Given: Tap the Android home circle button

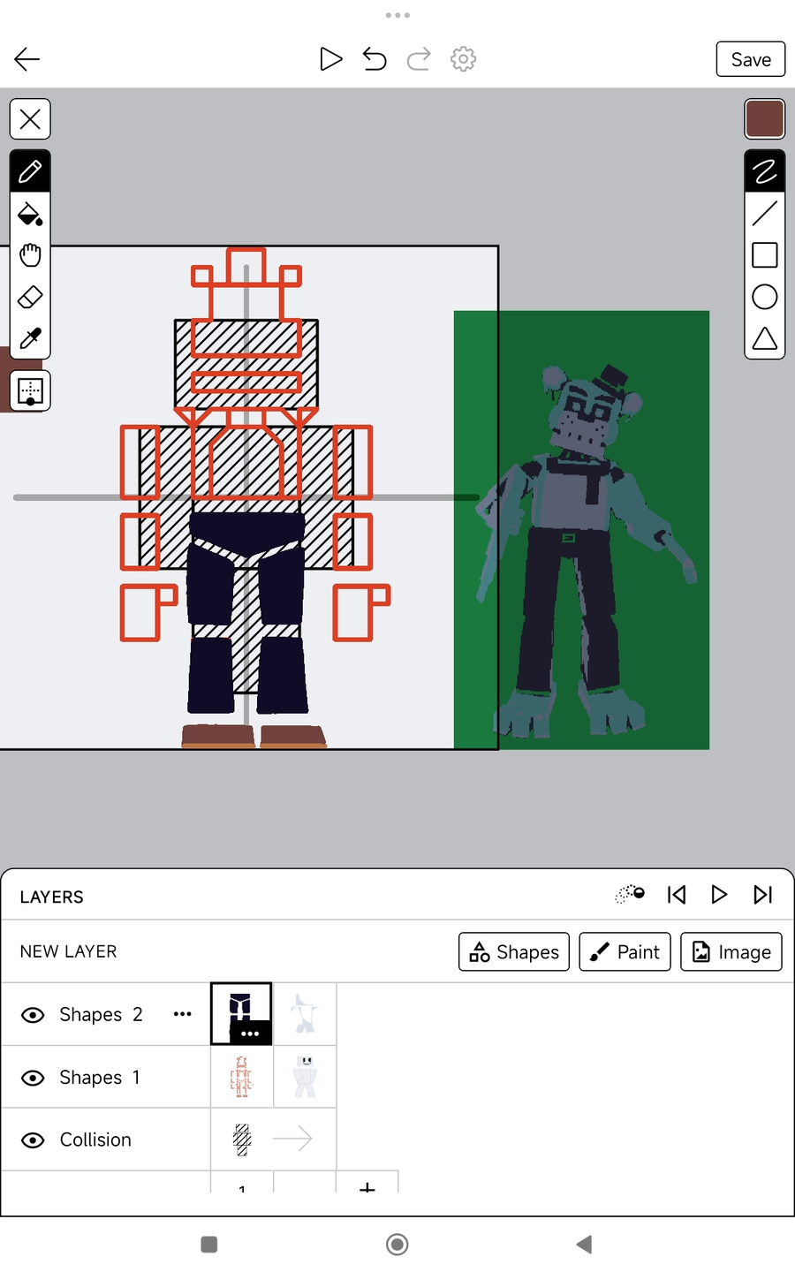Looking at the screenshot, I should (x=397, y=1245).
